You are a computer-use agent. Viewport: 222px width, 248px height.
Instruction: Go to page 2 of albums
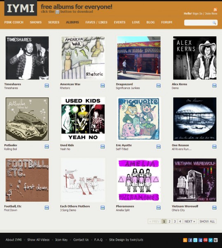tap(169, 221)
